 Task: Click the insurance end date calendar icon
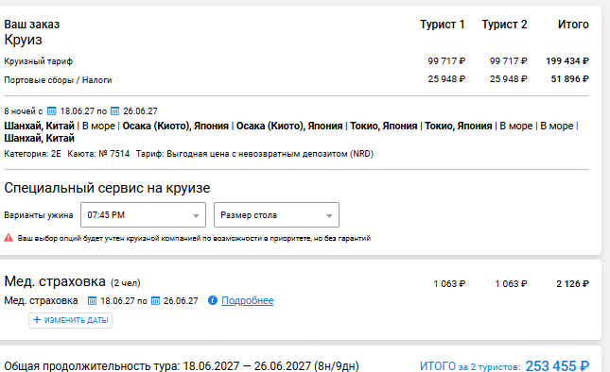[155, 301]
